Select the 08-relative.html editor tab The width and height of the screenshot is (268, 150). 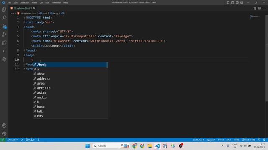[23, 8]
